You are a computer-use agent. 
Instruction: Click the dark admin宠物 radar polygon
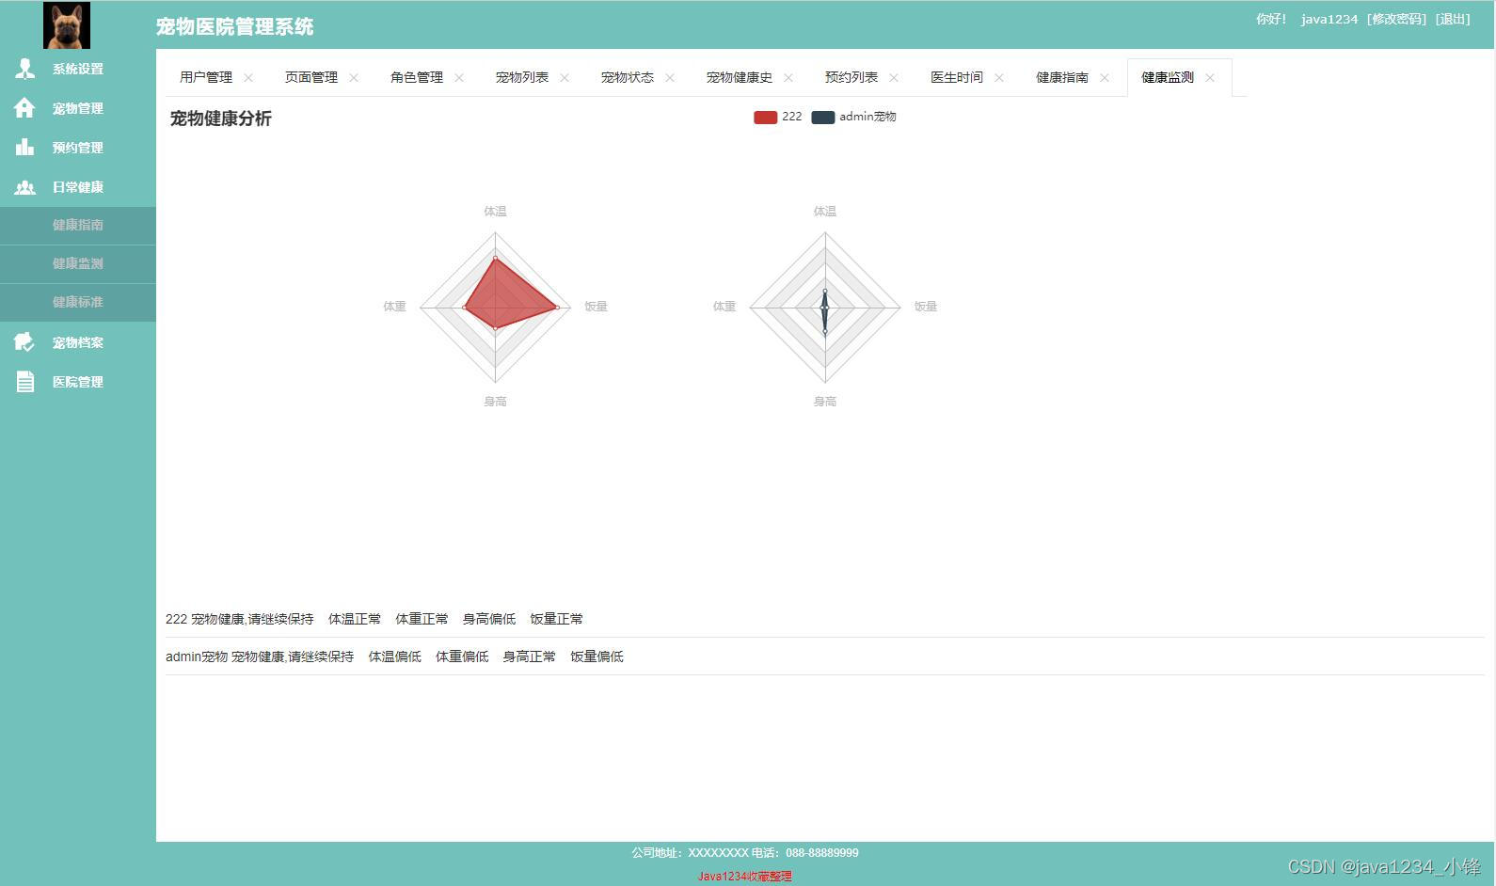[x=825, y=312]
